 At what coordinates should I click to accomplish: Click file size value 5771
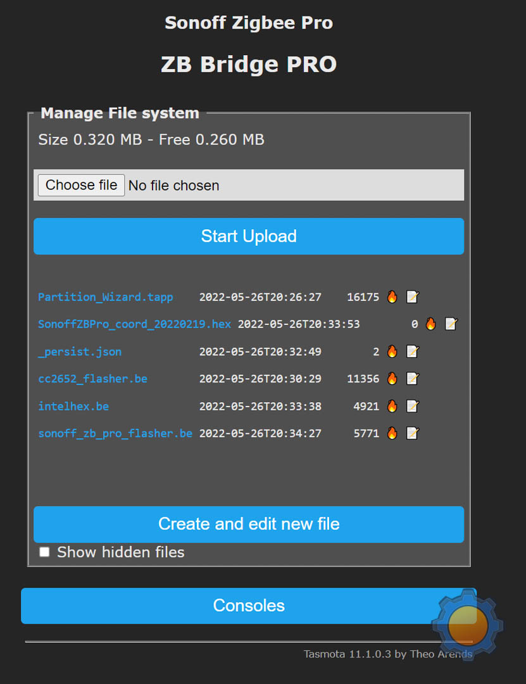pyautogui.click(x=366, y=433)
